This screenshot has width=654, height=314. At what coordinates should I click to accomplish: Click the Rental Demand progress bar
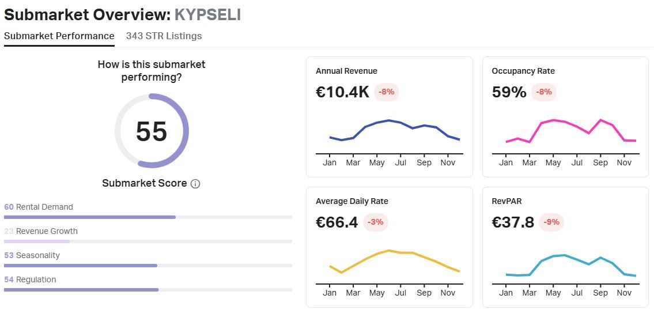click(x=148, y=217)
